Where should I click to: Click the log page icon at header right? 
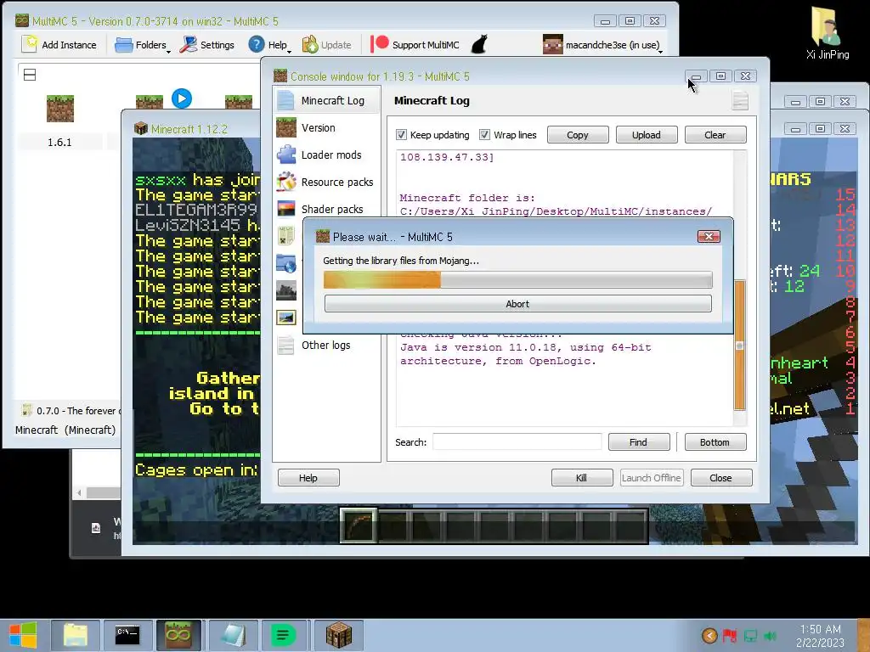coord(740,101)
